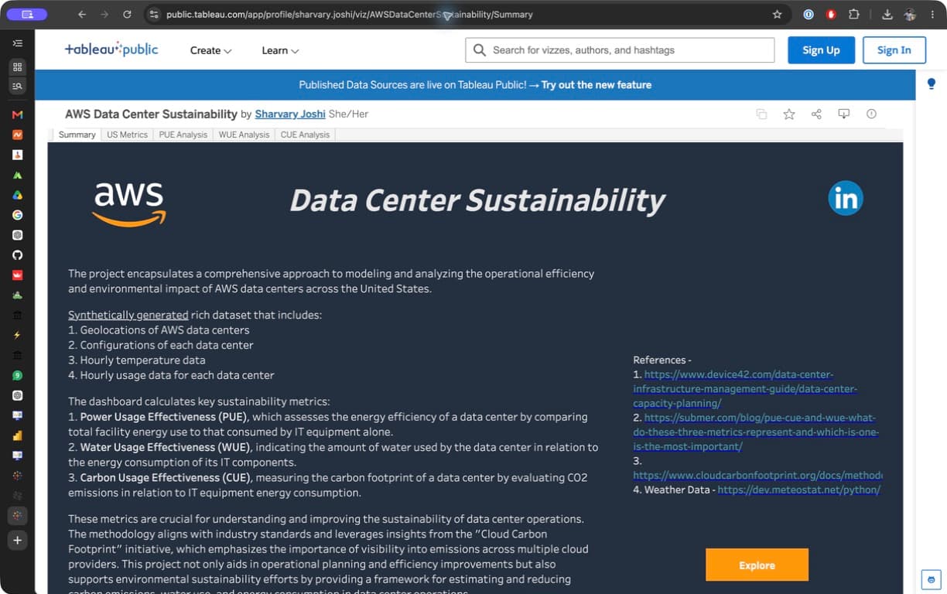Download the viz using the download icon
The image size is (947, 594).
tap(844, 114)
